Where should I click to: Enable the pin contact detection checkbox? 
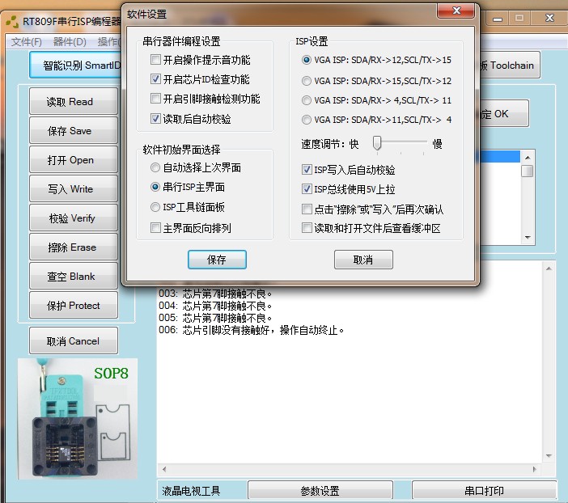(x=156, y=99)
